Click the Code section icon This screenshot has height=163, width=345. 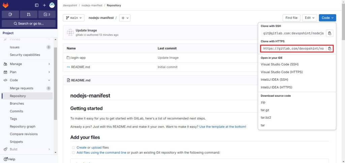[5, 80]
